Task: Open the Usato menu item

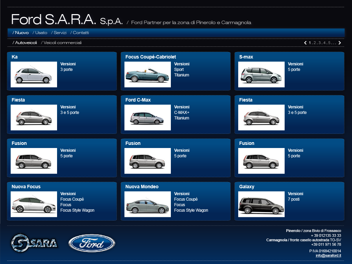Action: 41,33
